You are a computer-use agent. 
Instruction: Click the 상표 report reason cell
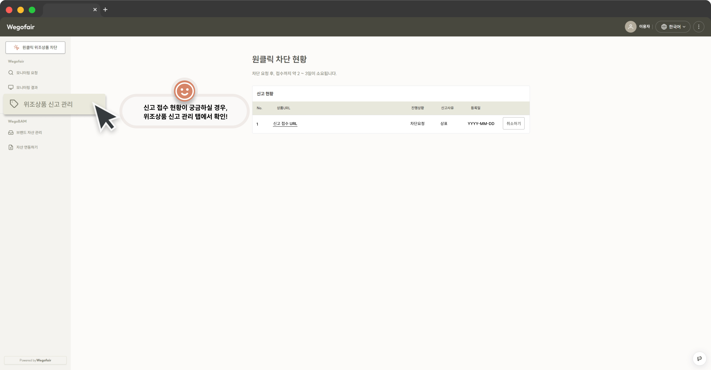[444, 124]
